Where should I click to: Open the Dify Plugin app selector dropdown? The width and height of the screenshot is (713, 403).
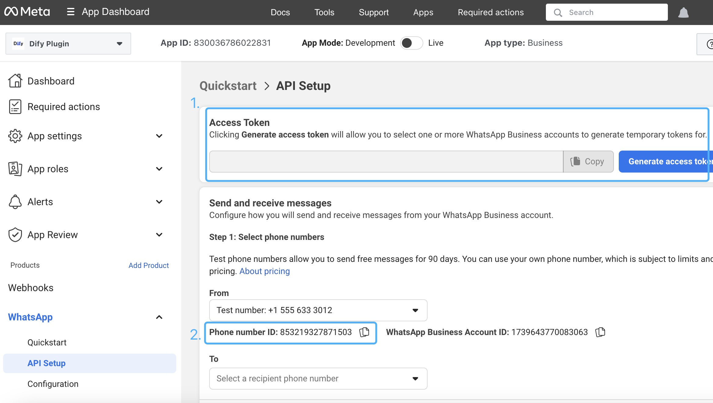tap(68, 44)
